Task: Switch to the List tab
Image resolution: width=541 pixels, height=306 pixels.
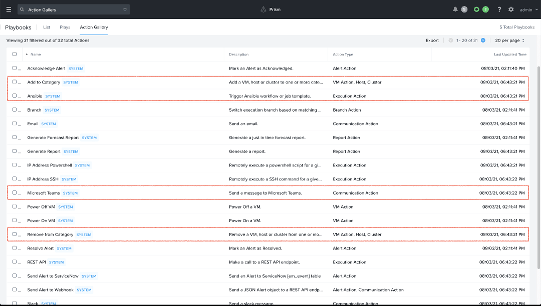Action: tap(47, 27)
